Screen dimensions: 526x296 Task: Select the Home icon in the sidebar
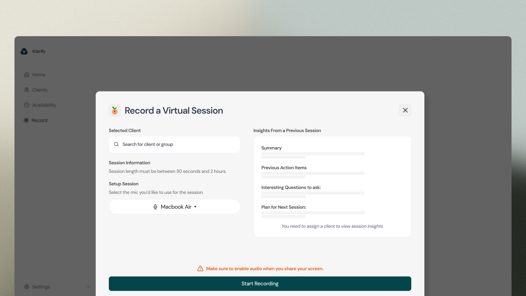click(x=27, y=74)
